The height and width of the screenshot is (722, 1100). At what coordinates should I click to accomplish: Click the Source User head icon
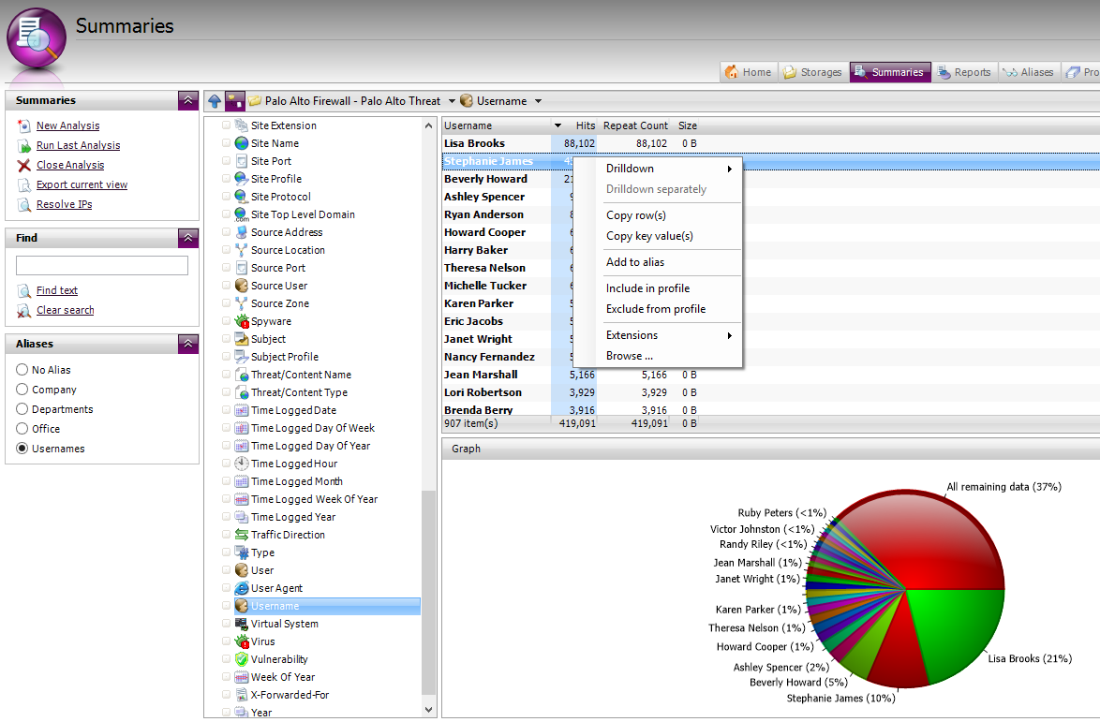(242, 286)
